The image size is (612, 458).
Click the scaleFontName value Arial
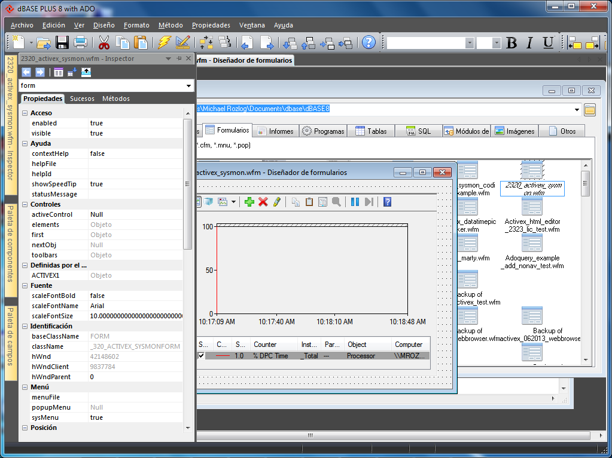[135, 306]
